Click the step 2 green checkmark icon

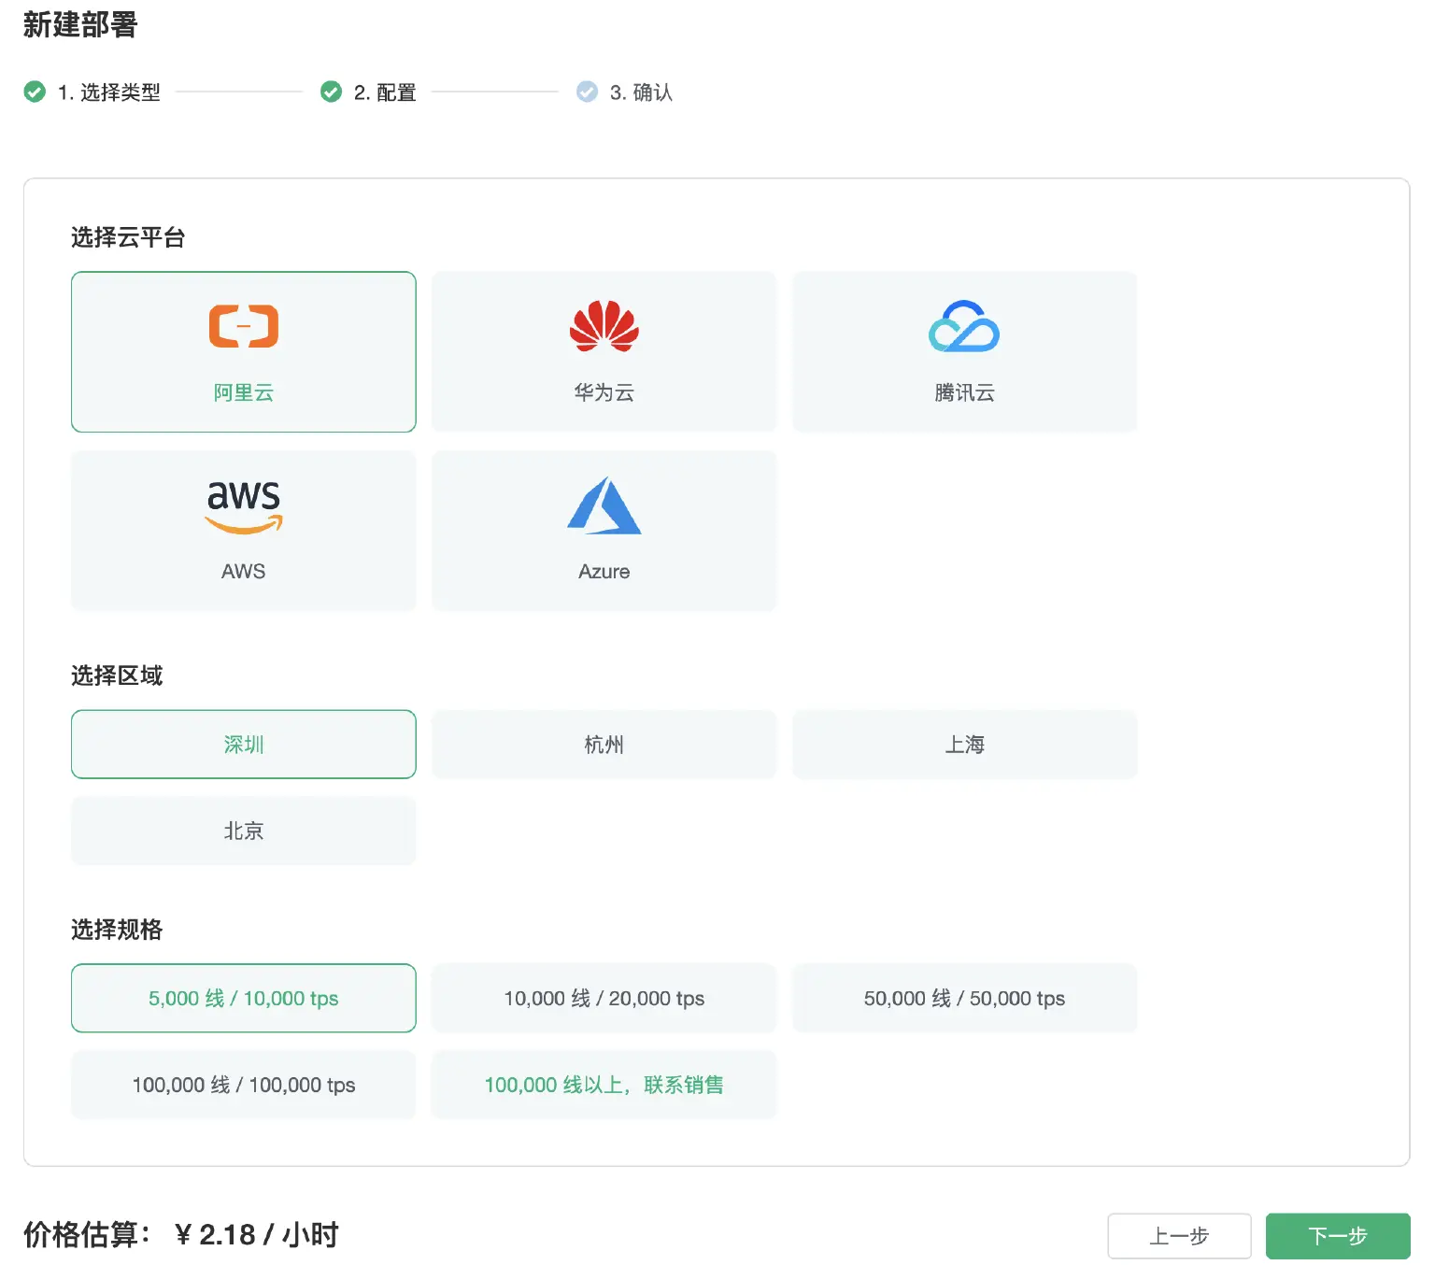coord(331,92)
